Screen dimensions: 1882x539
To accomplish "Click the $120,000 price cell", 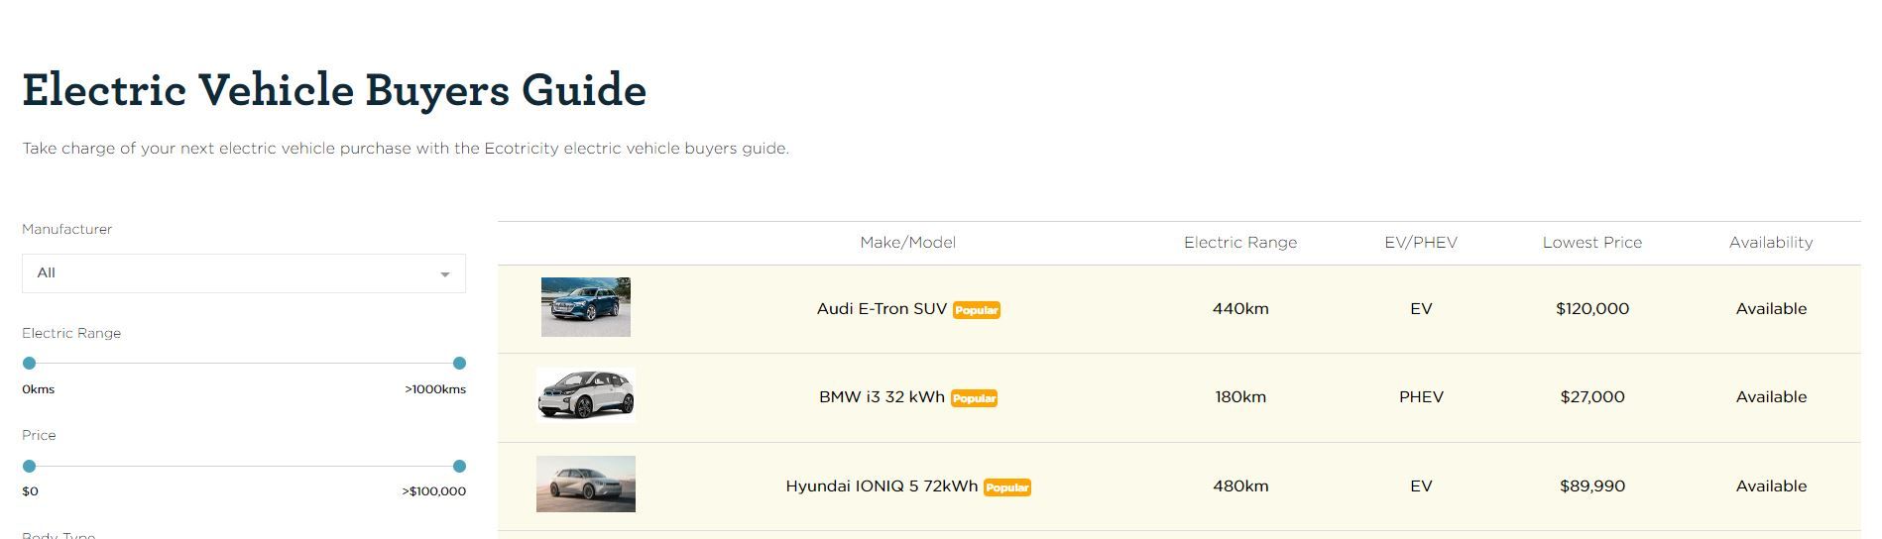I will click(x=1592, y=309).
